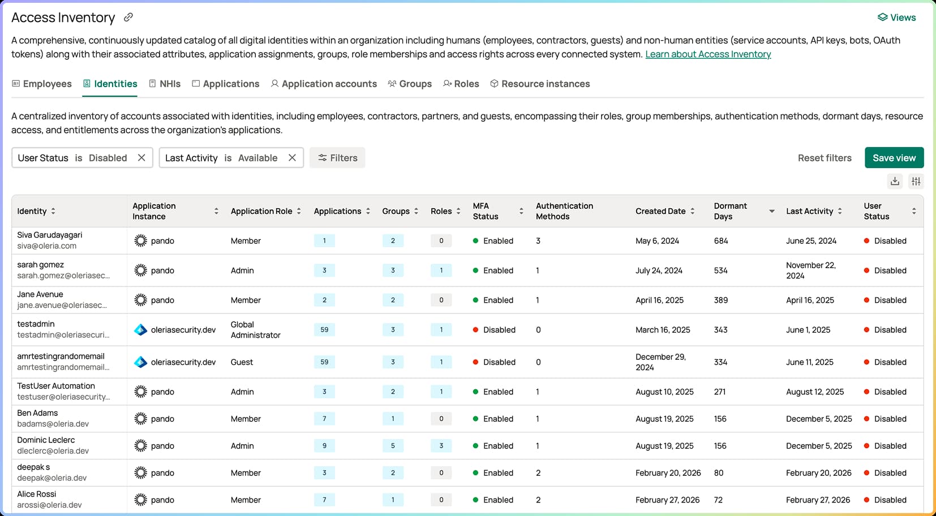Image resolution: width=936 pixels, height=516 pixels.
Task: Open applications count 9 for Dominic Leclerc
Action: [x=324, y=446]
